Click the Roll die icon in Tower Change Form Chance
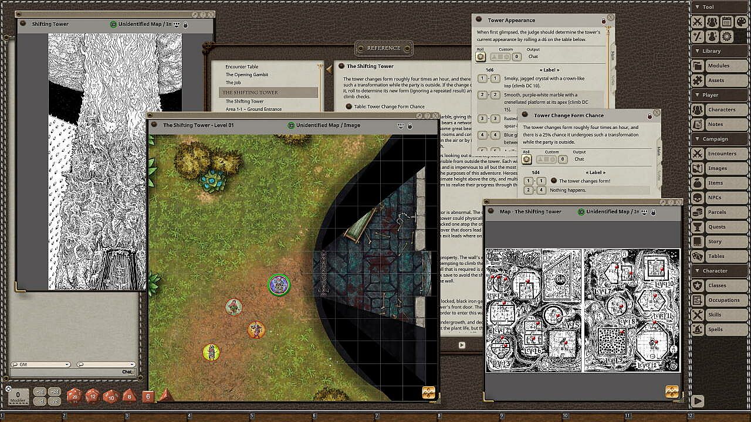The width and height of the screenshot is (751, 422). [527, 159]
